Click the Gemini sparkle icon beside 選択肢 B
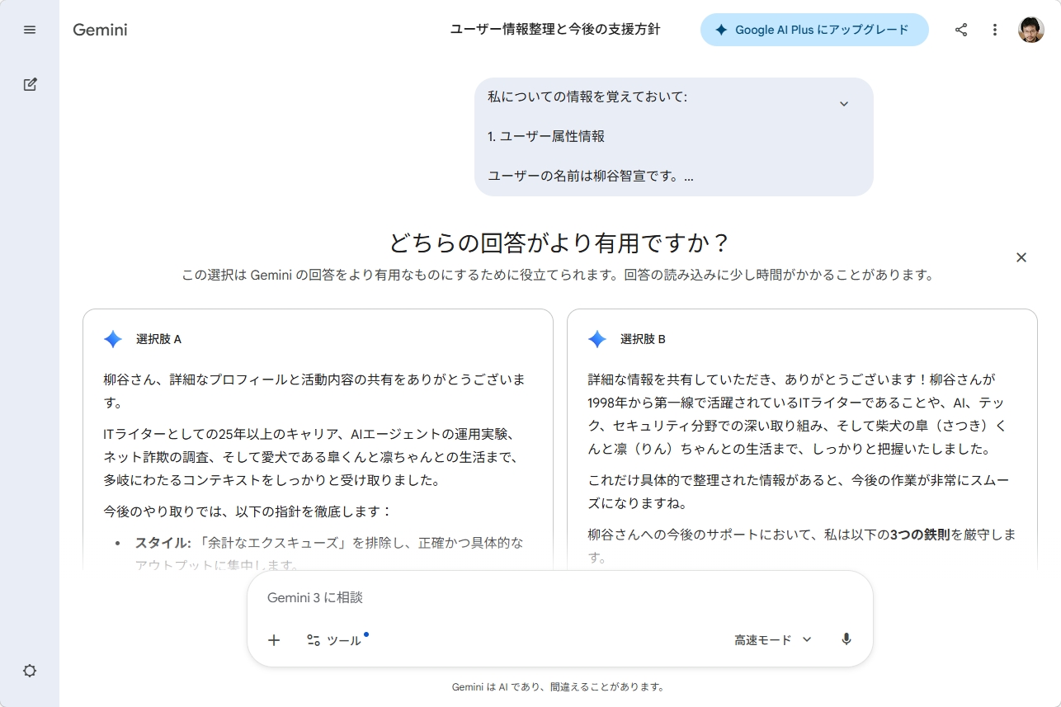 (597, 338)
